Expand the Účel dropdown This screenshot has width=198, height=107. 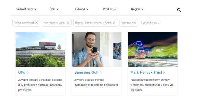tap(54, 9)
